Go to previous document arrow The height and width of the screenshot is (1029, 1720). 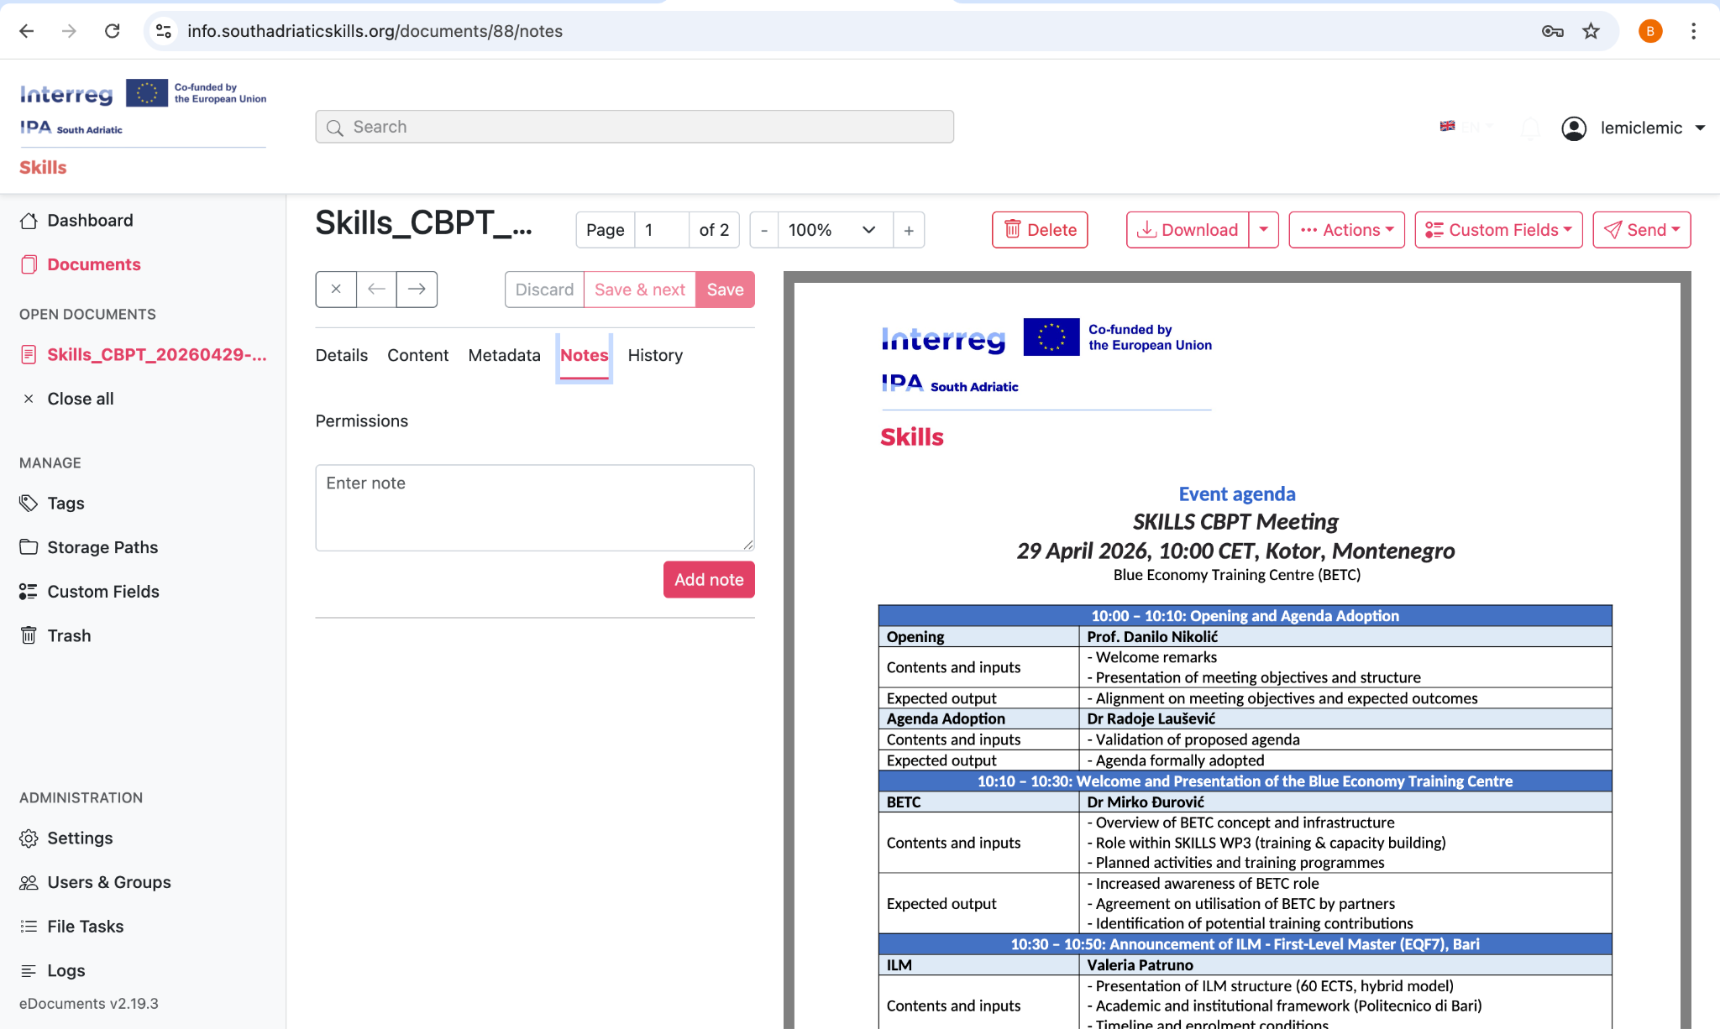(x=376, y=290)
